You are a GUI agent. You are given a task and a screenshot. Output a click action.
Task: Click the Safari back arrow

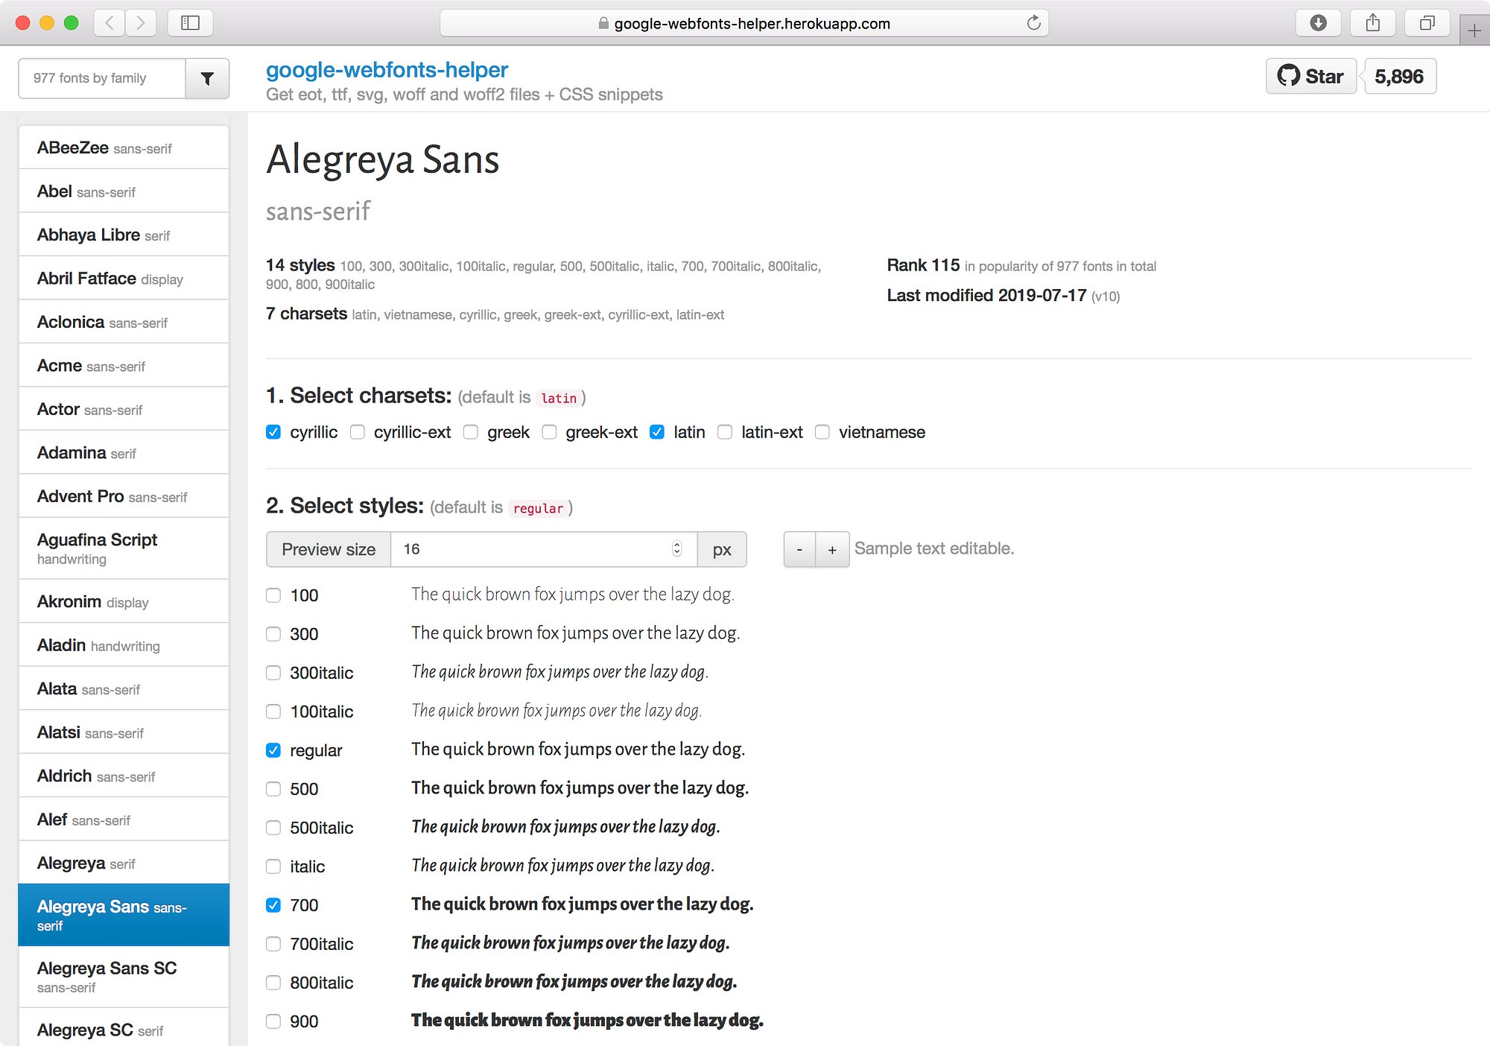click(x=110, y=23)
